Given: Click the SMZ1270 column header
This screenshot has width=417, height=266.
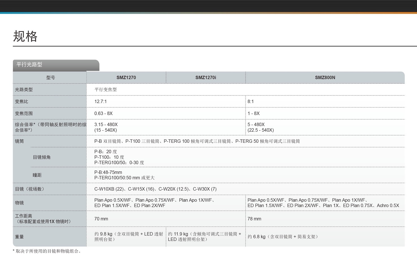Looking at the screenshot, I should (126, 77).
